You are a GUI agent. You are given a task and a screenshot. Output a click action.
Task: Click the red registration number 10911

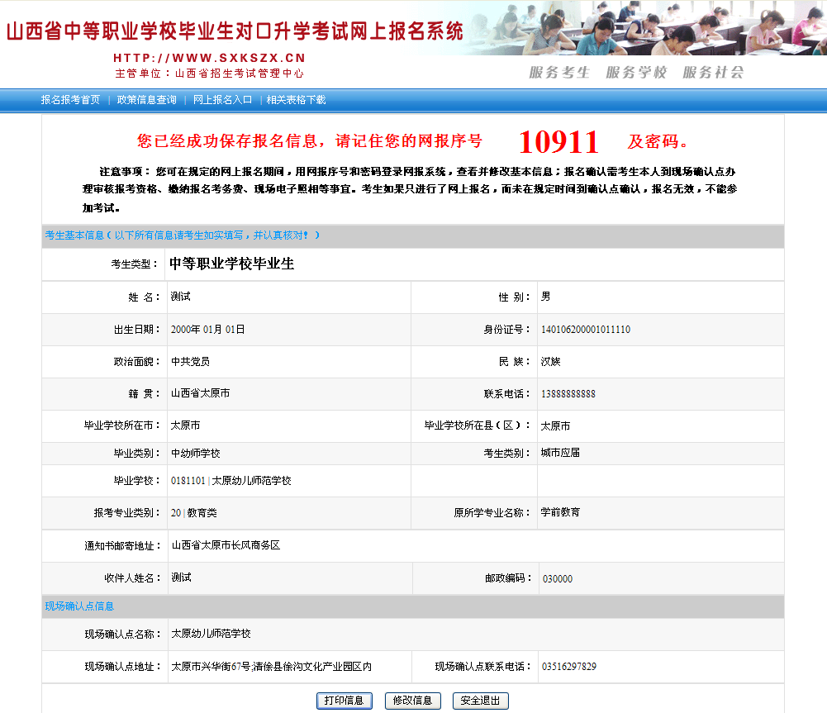(558, 142)
